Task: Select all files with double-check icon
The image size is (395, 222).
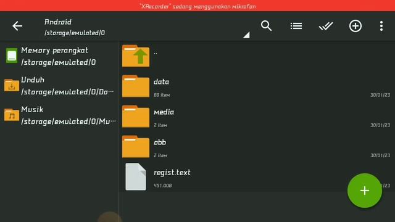Action: click(x=326, y=26)
